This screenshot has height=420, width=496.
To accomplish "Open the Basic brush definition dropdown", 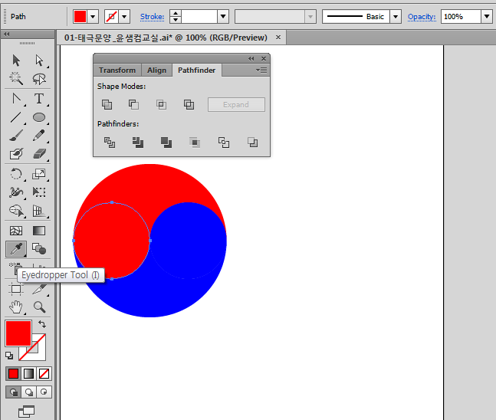I will (396, 16).
